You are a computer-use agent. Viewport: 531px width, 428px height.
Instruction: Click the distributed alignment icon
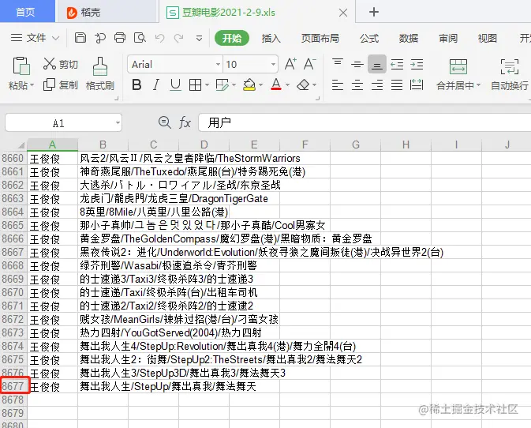417,84
